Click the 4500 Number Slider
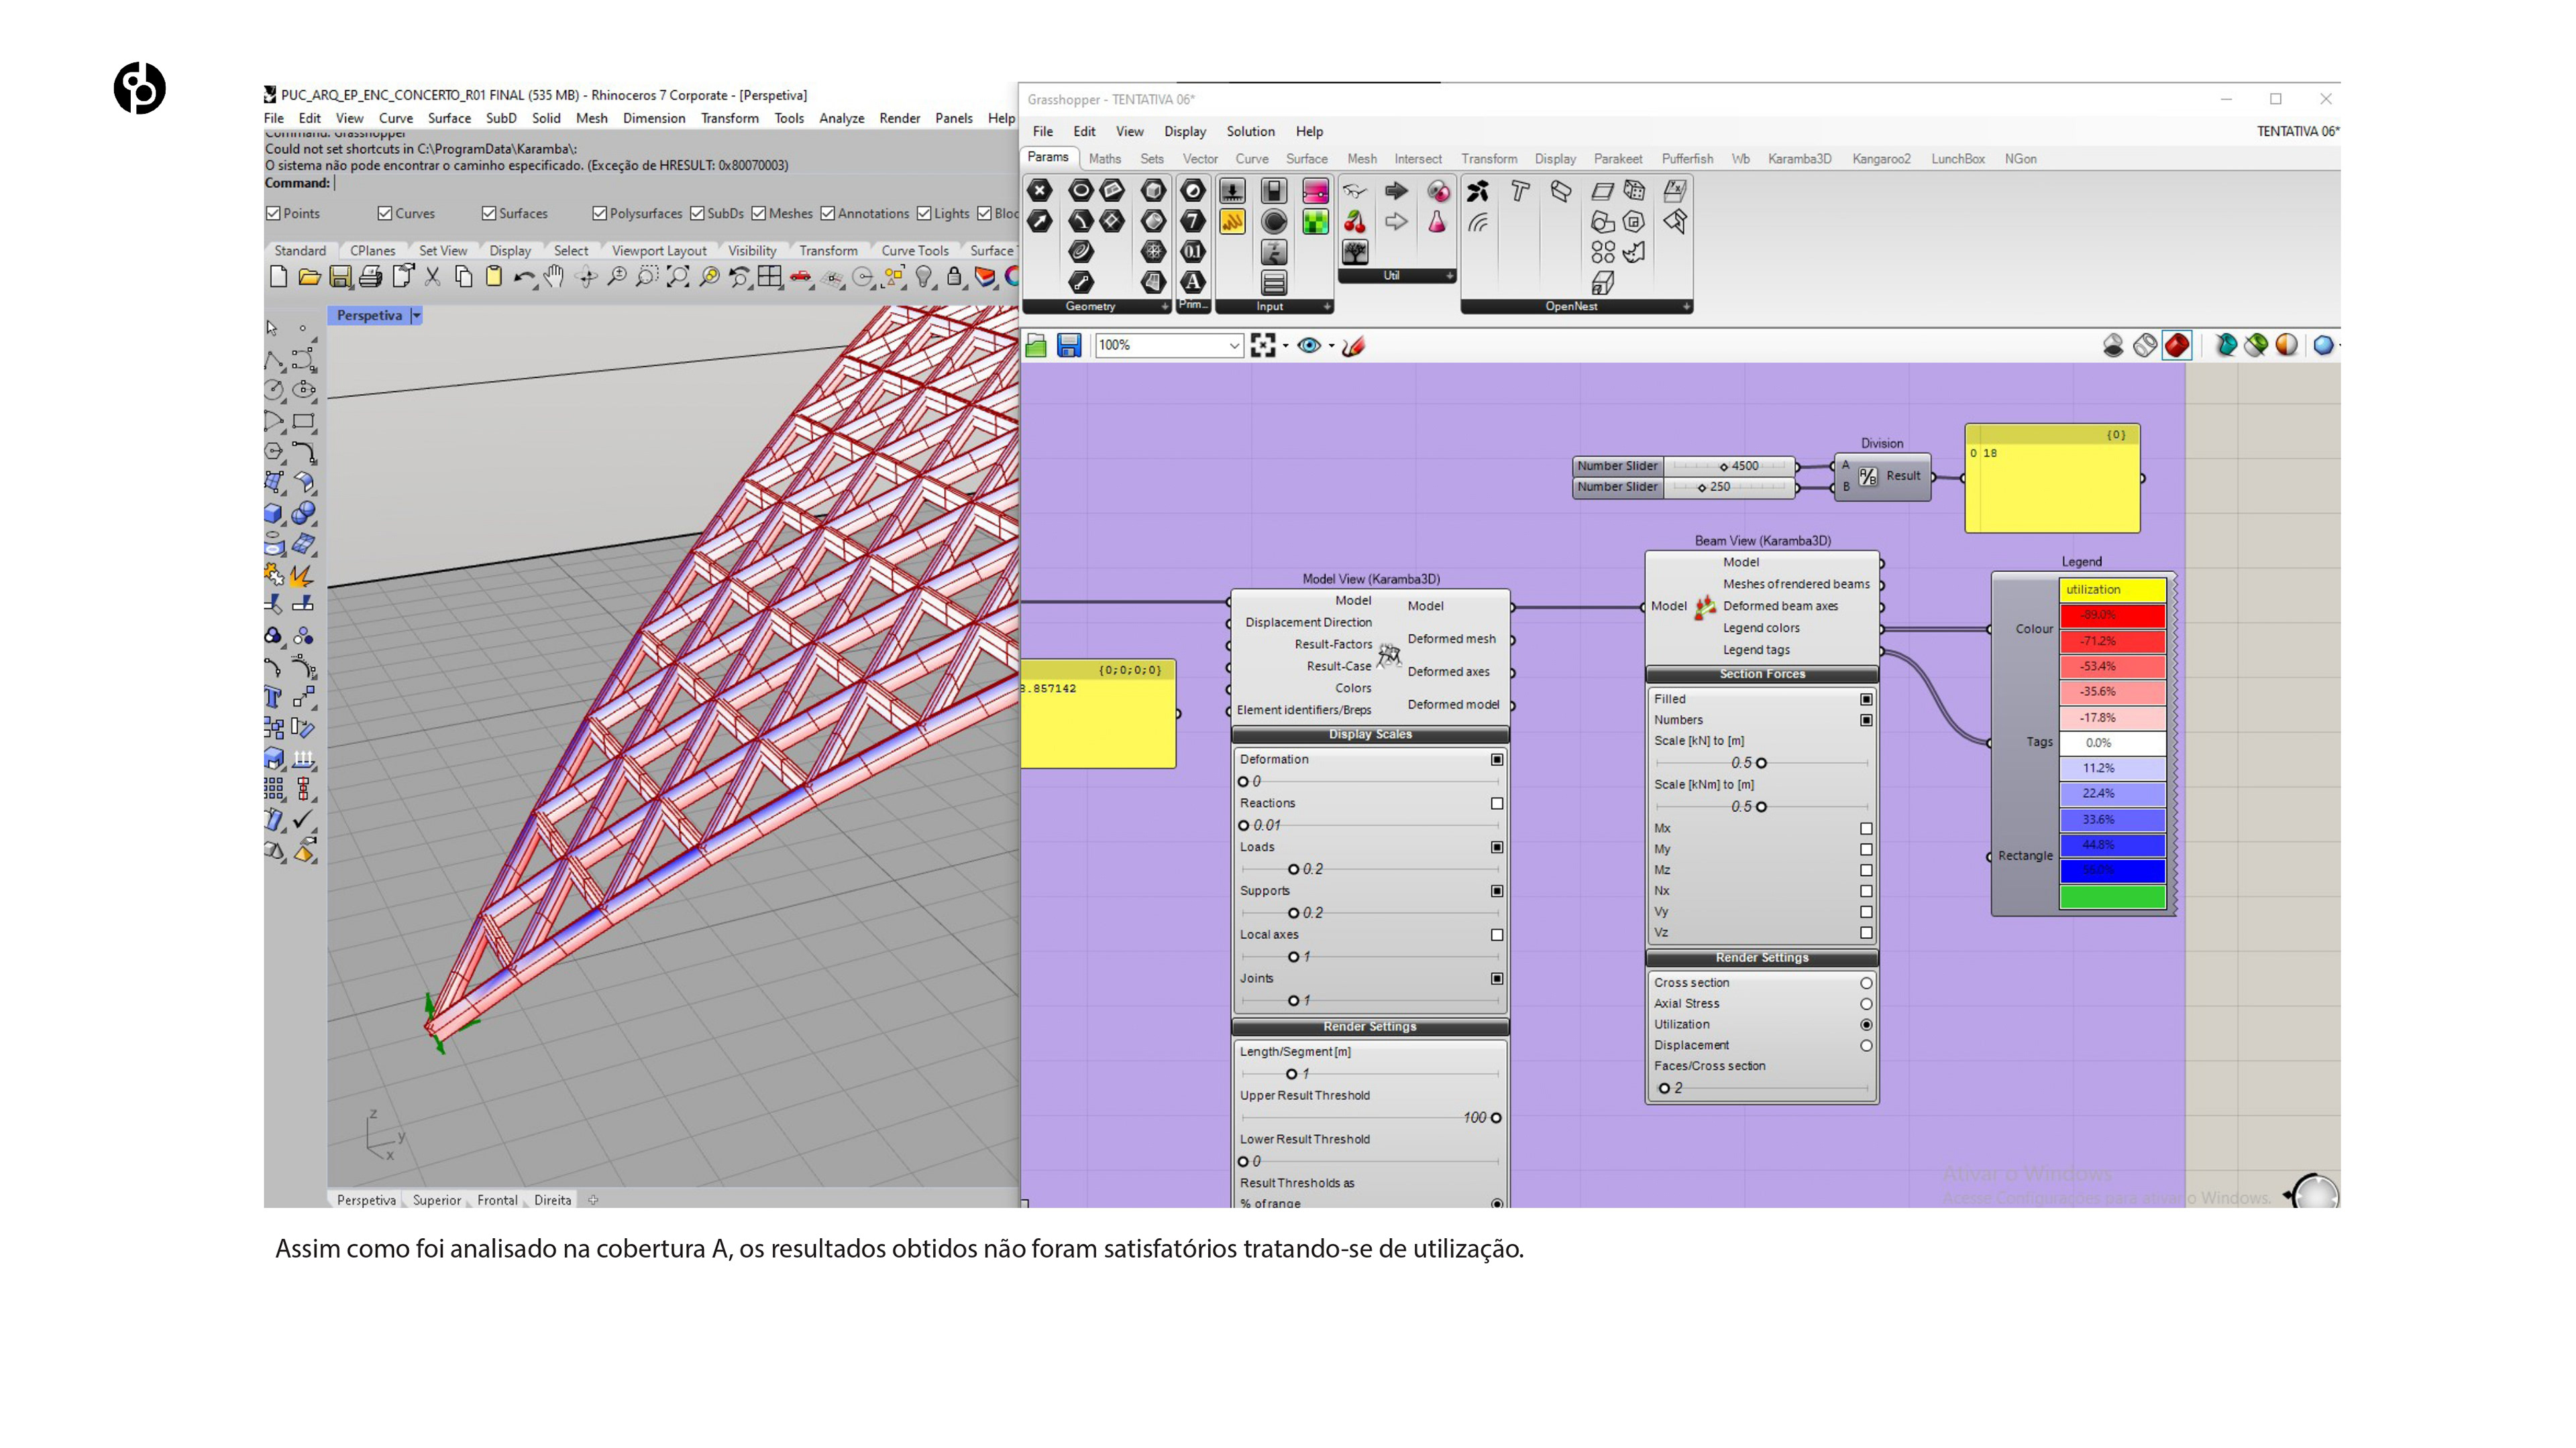The image size is (2576, 1448). [x=1730, y=466]
